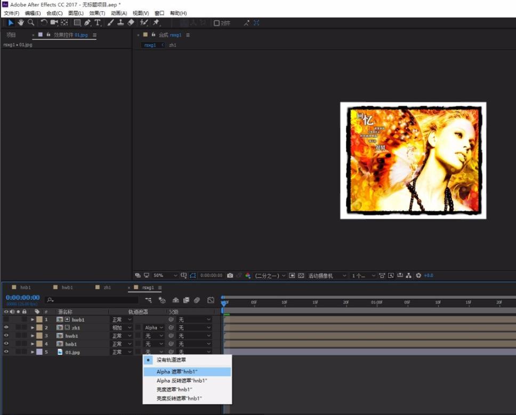
Task: Open the 相加 blend mode dropdown for zh1
Action: click(122, 328)
